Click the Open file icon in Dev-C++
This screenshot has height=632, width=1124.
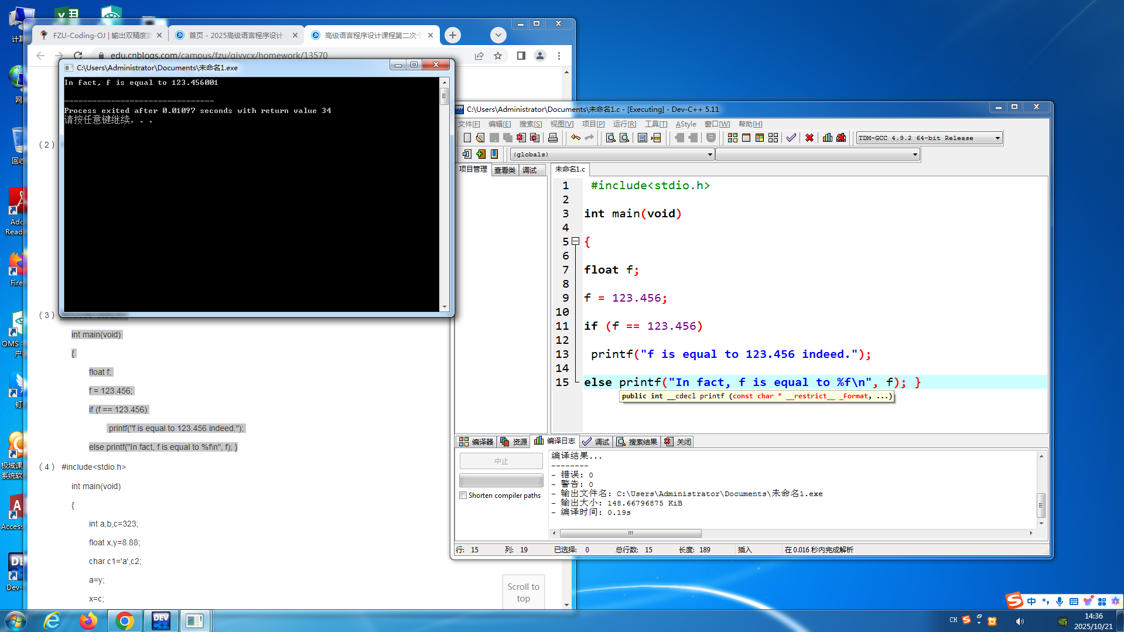click(480, 138)
